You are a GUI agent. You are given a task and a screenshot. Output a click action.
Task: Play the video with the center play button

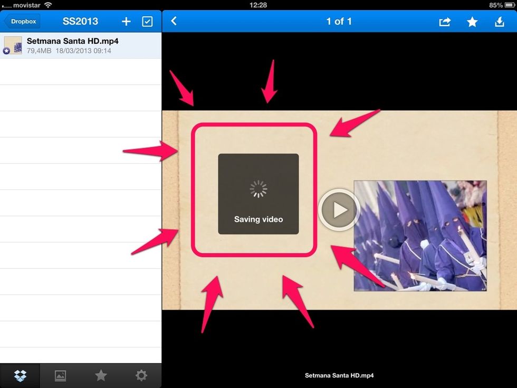pyautogui.click(x=339, y=210)
